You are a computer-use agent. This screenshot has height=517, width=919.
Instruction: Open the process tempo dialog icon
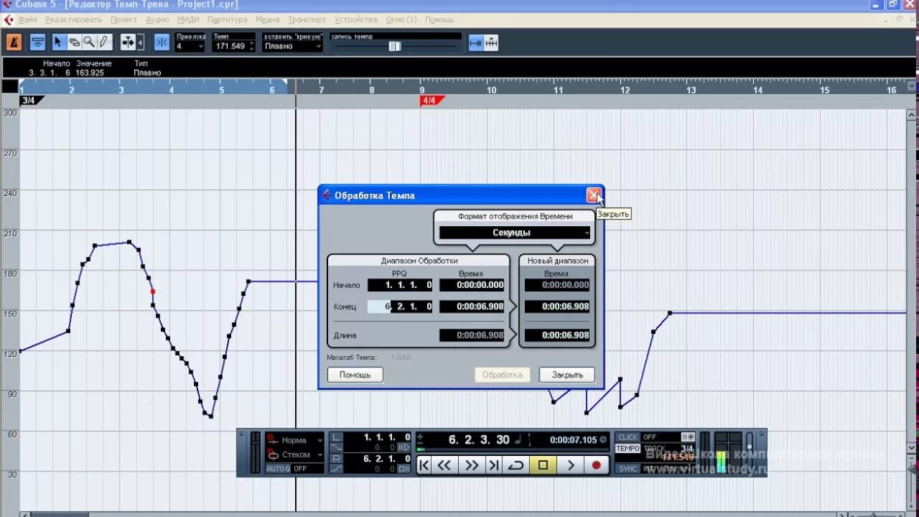476,42
